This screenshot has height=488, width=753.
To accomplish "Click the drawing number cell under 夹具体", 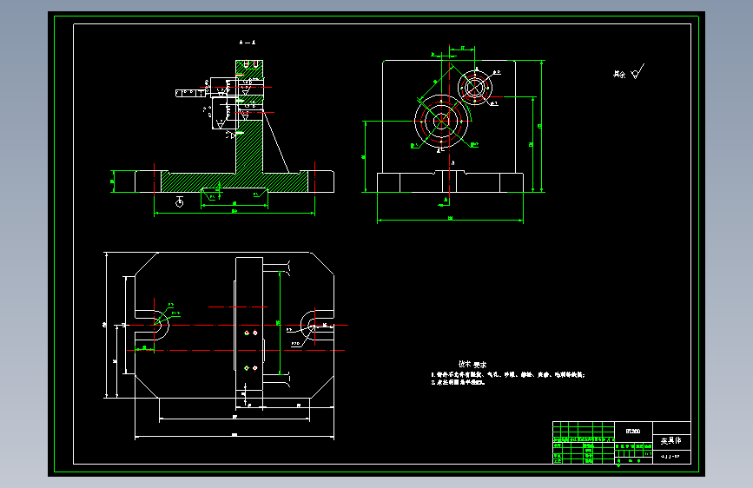I will tap(671, 457).
